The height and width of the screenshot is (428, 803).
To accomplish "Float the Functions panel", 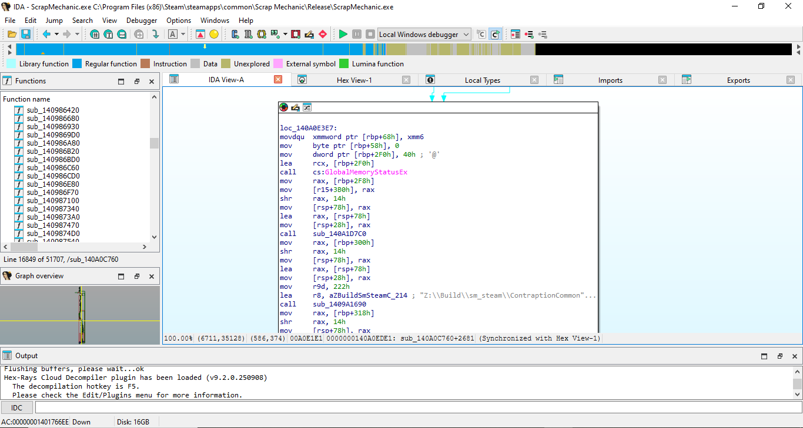I will [136, 81].
